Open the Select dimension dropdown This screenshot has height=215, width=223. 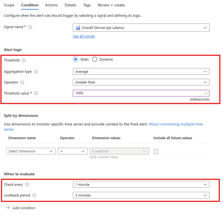(x=30, y=151)
